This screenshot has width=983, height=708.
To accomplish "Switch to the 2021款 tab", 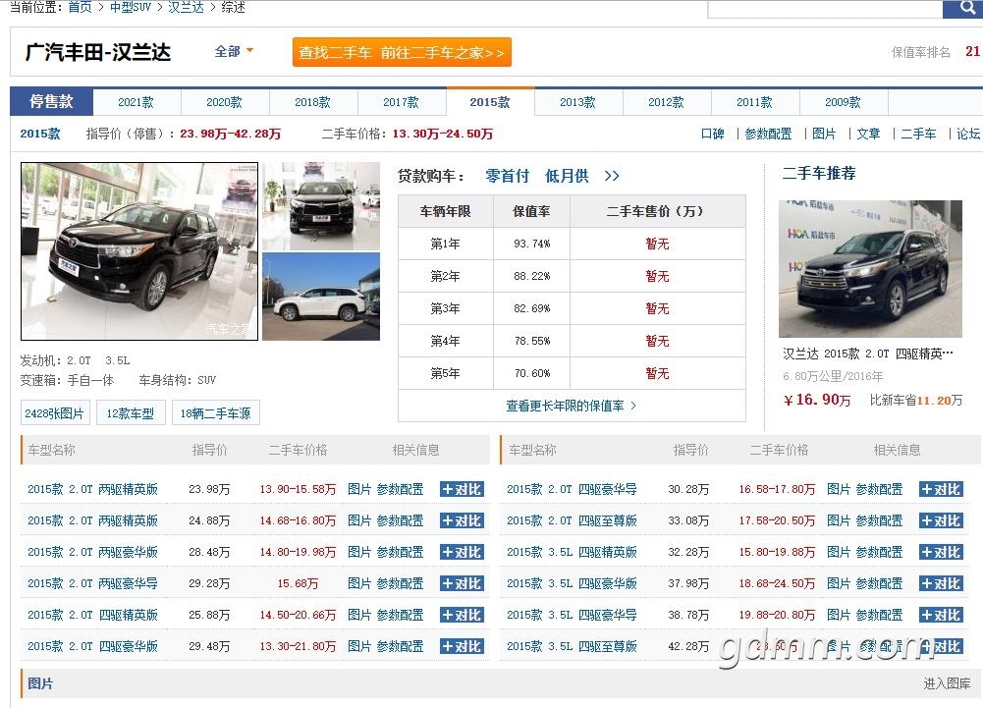I will coord(137,102).
